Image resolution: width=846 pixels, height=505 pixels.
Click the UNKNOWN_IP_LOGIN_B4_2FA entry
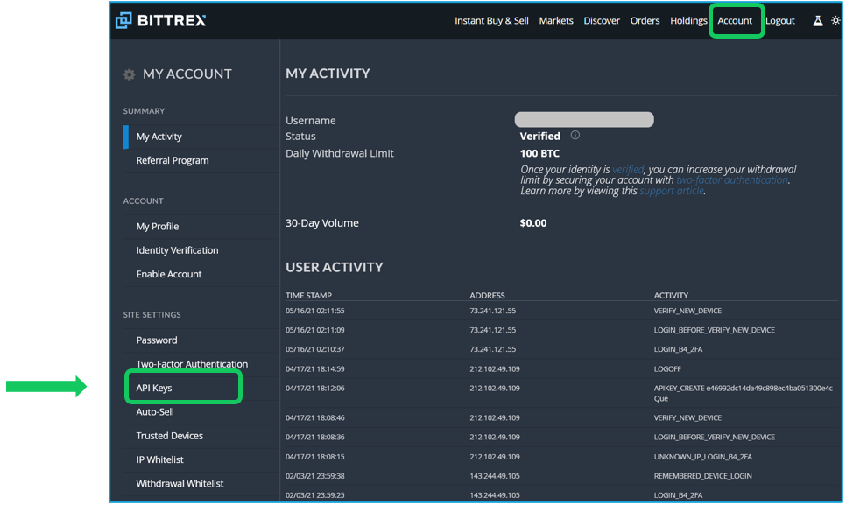pyautogui.click(x=703, y=457)
